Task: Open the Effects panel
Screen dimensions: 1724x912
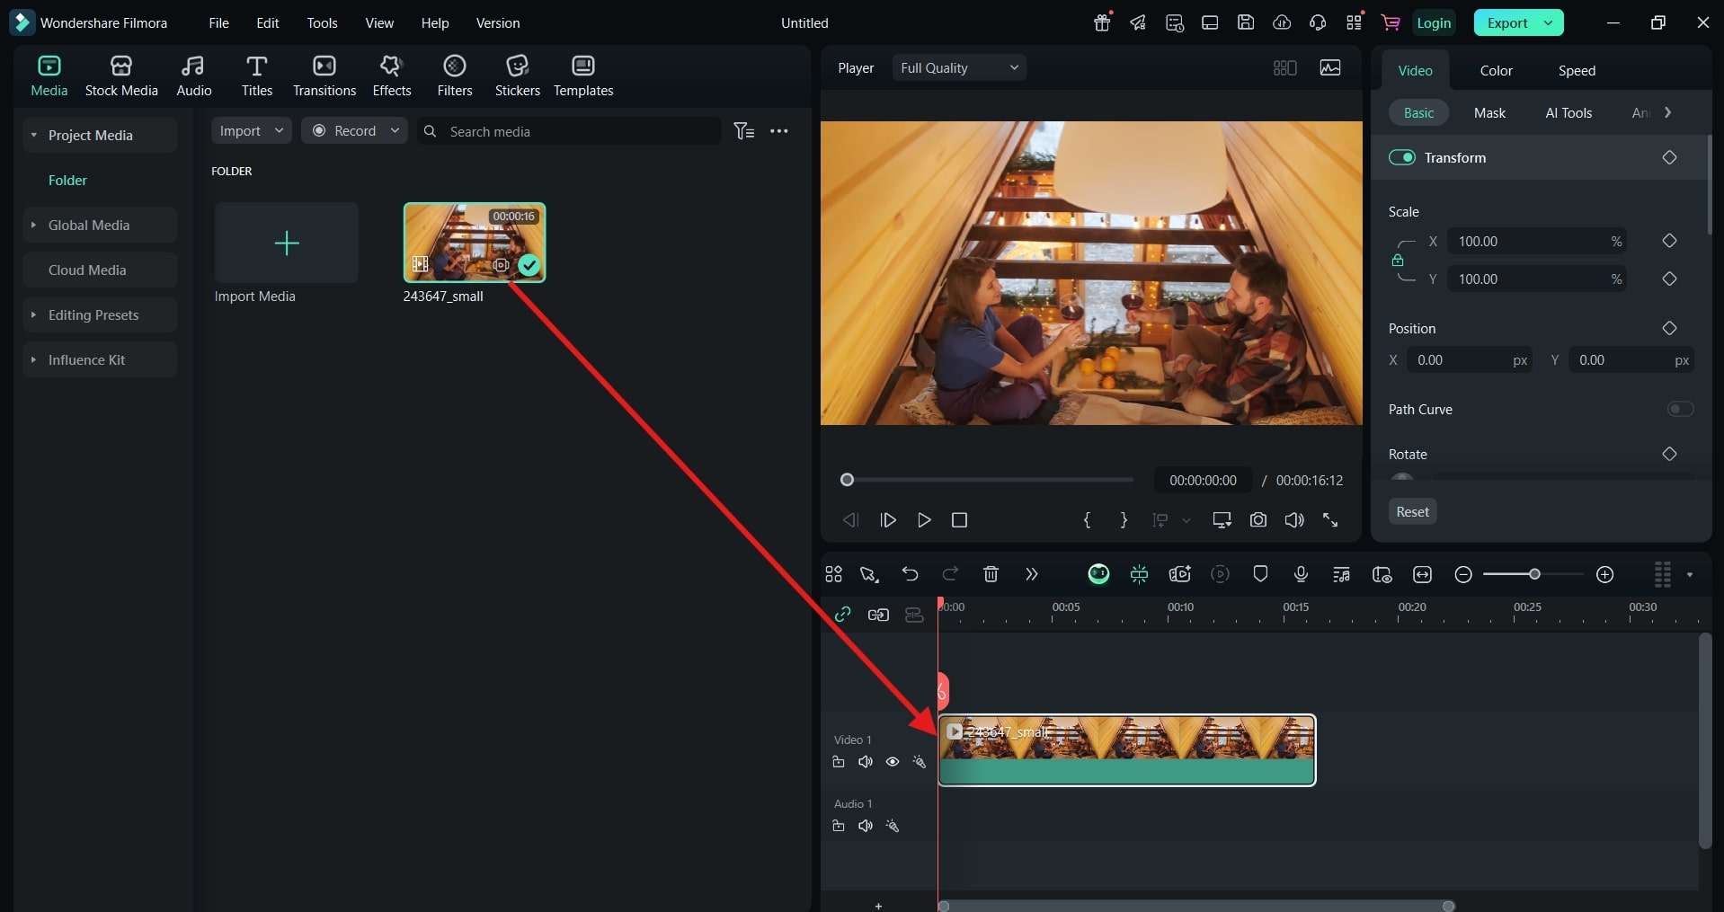Action: coord(392,75)
